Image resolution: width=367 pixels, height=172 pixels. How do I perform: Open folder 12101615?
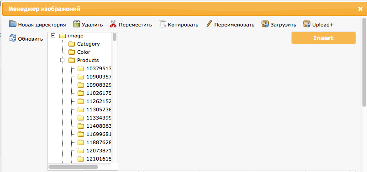tap(99, 159)
